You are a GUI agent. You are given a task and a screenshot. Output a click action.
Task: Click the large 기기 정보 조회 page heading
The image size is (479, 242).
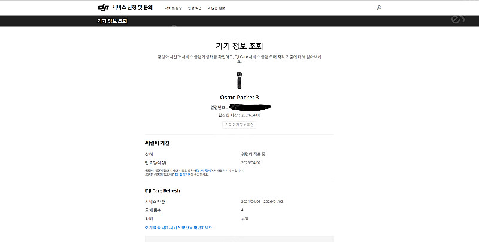(239, 46)
